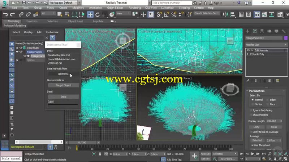Screen dimensions: 289x162
Task: Choose the Select Object tool
Action: pos(60,14)
